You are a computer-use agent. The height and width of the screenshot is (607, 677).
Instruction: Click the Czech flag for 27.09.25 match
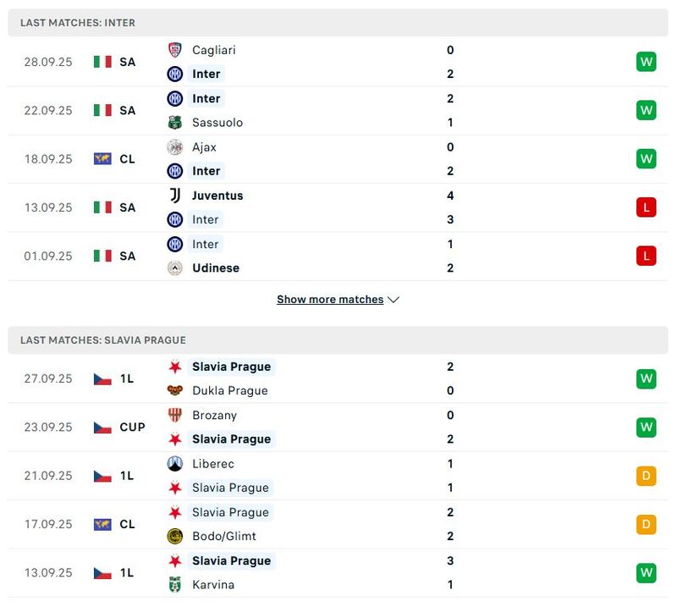click(x=102, y=378)
